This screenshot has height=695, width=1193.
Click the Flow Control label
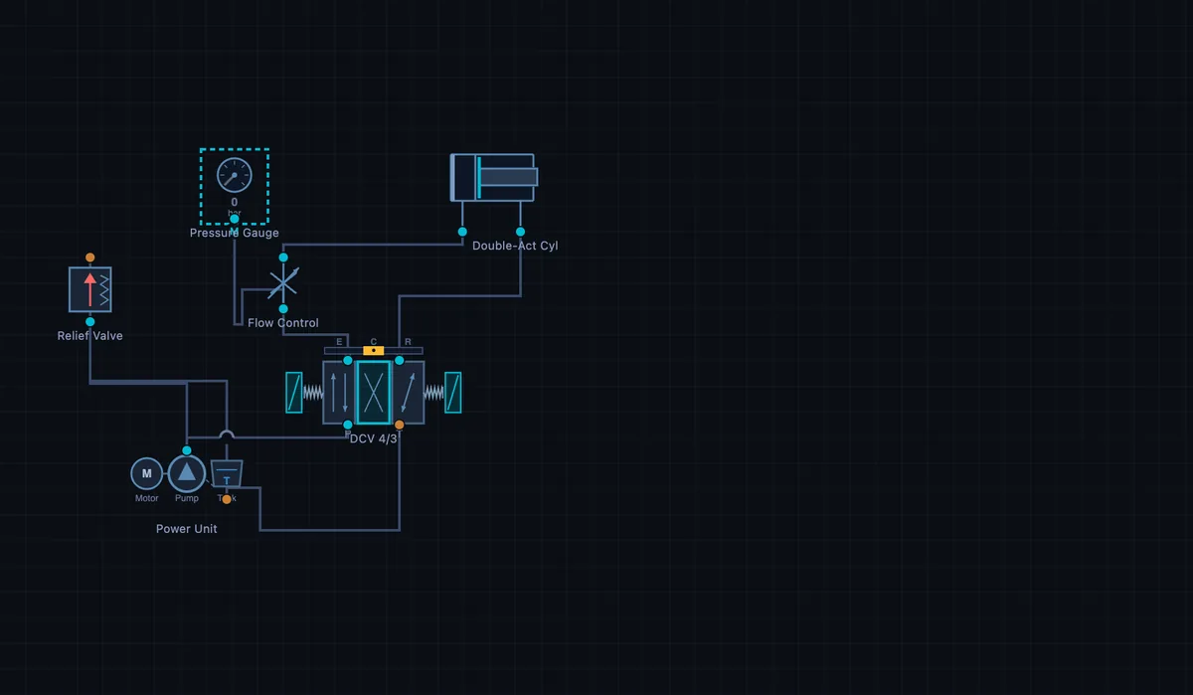coord(283,323)
